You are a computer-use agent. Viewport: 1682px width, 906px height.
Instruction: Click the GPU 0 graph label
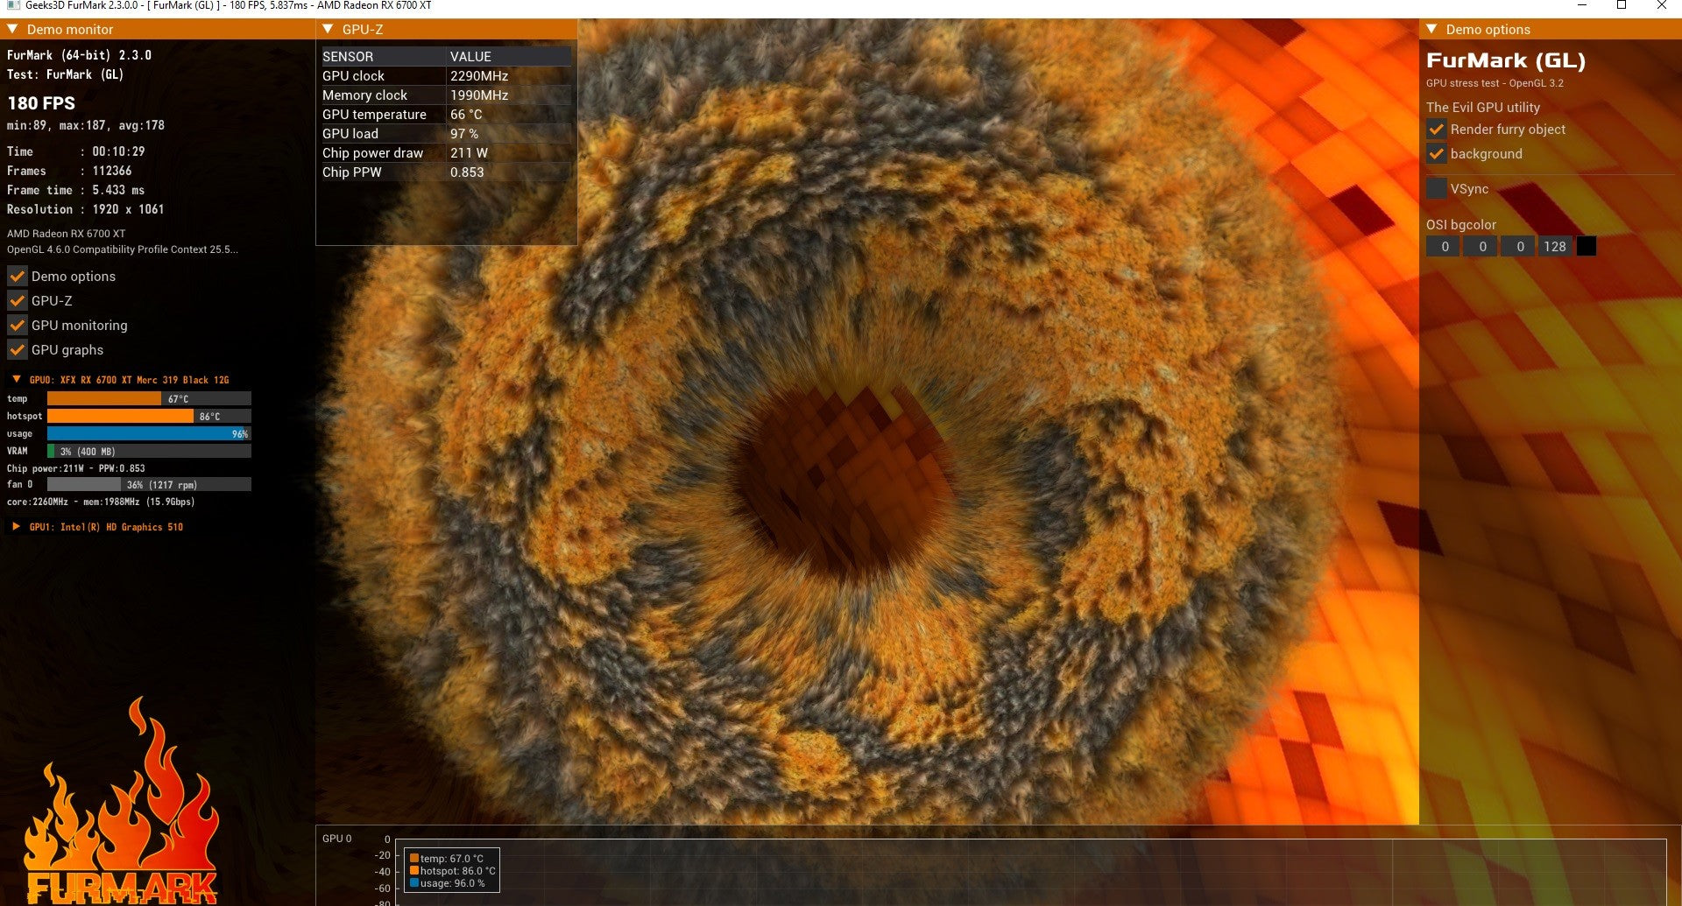click(x=336, y=839)
